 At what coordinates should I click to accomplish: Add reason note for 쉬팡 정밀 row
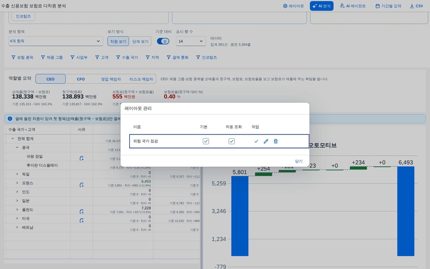81,158
